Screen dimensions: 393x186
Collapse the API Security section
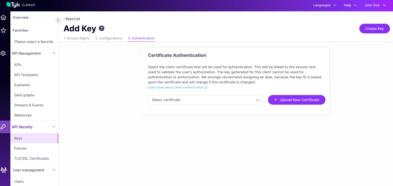pyautogui.click(x=54, y=127)
